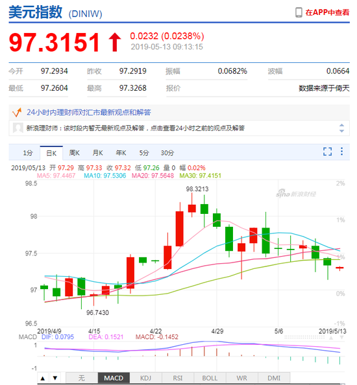The image size is (357, 385).
Task: Click the up arrow of advisor message scroller
Action: point(341,125)
